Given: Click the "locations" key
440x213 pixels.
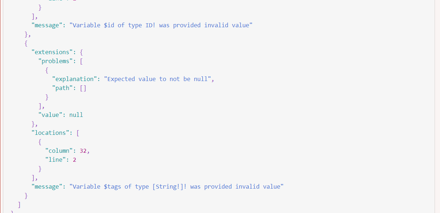Looking at the screenshot, I should point(50,133).
